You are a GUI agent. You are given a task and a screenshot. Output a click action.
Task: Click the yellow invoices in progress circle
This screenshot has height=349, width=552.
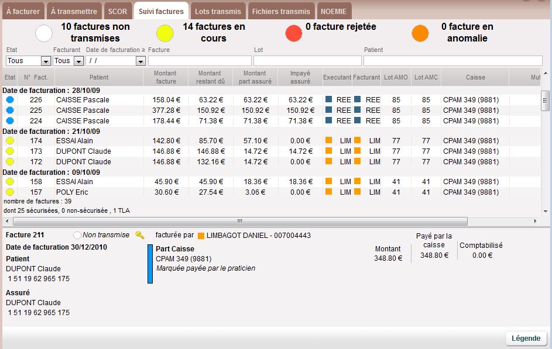click(166, 33)
